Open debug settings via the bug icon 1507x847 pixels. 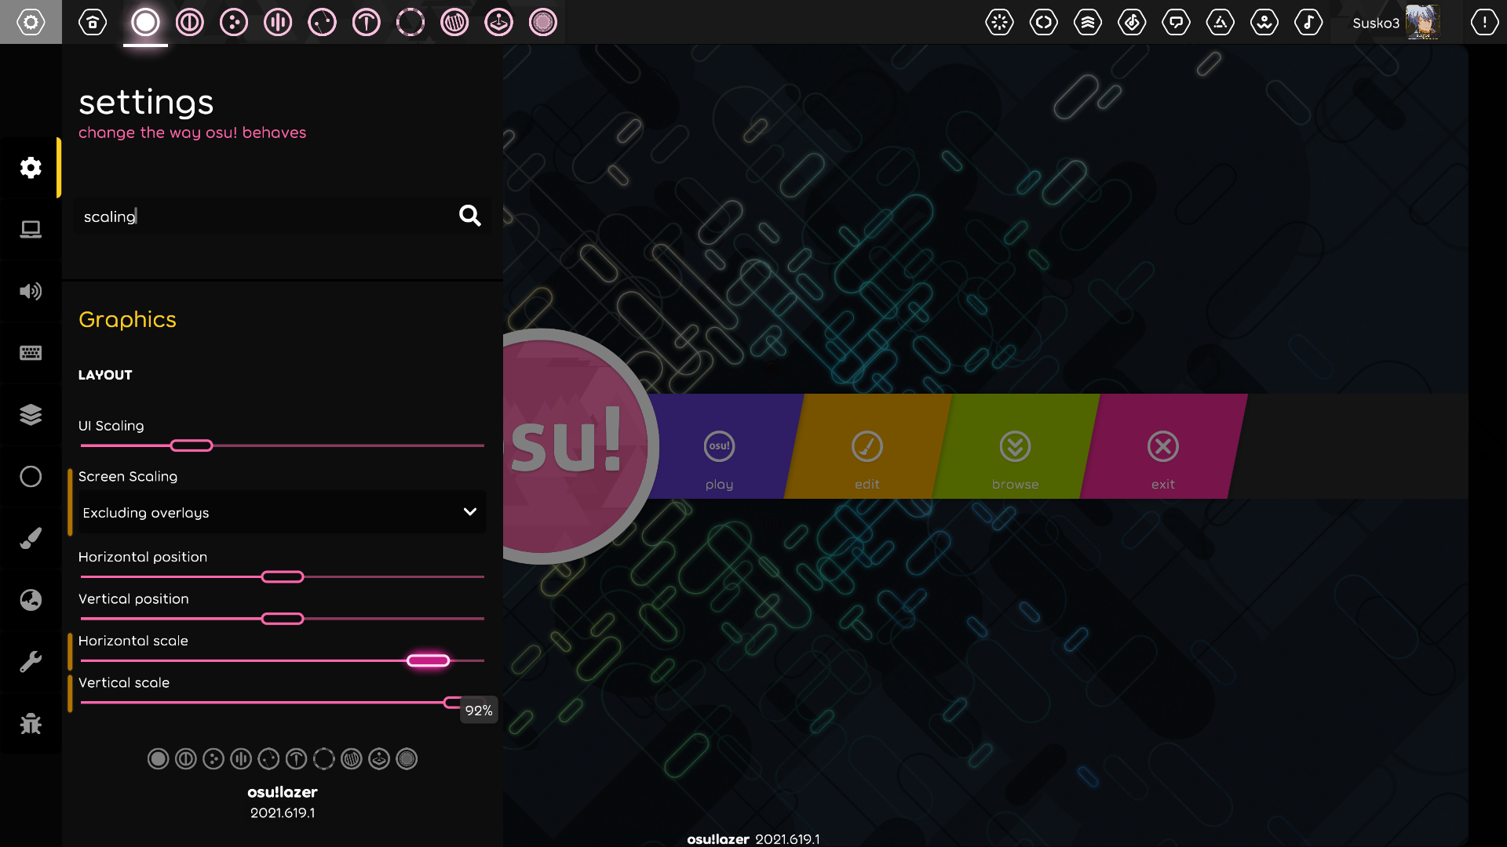31,724
